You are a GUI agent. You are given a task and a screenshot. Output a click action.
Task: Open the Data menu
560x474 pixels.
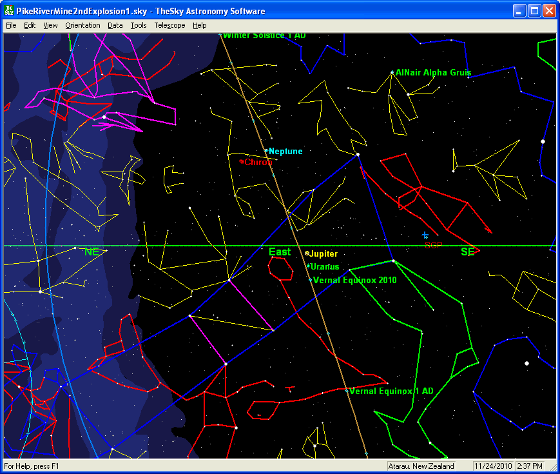click(x=115, y=25)
